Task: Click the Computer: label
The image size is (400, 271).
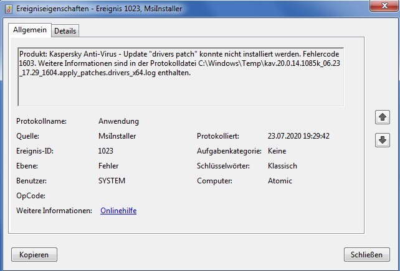Action: [x=214, y=181]
